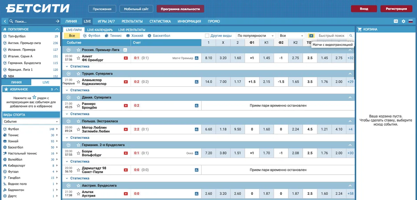This screenshot has height=200, width=417.
Task: Collapse the Популярное panel
Action: 57,30
